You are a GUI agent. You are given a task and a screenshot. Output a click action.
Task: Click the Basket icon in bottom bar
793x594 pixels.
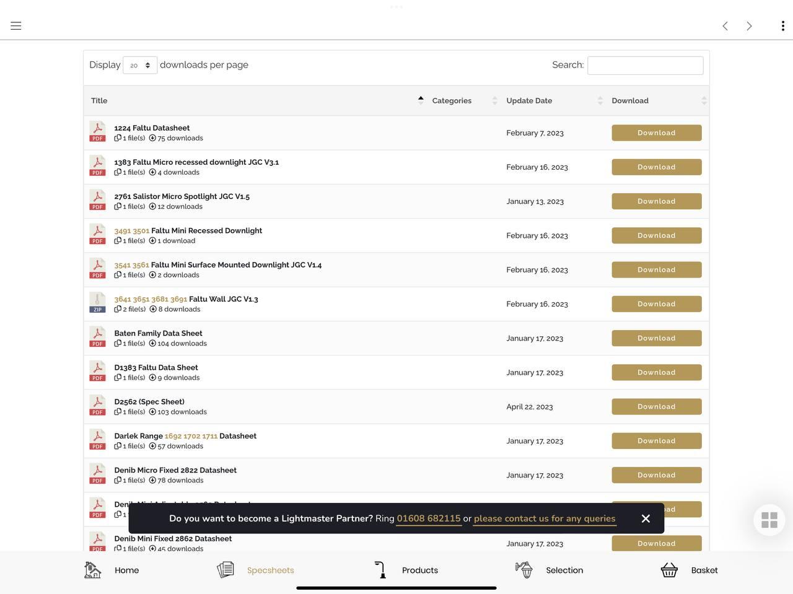(x=669, y=570)
